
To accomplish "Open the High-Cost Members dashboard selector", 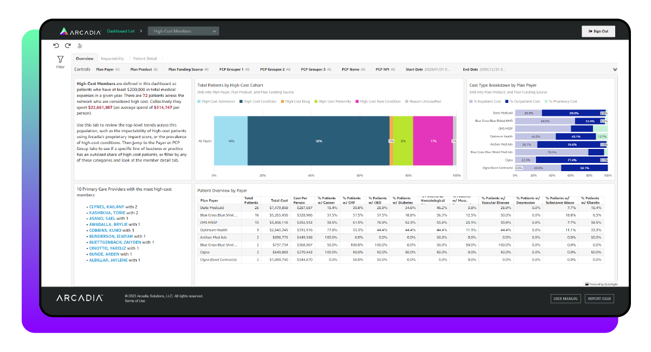I will coord(182,31).
